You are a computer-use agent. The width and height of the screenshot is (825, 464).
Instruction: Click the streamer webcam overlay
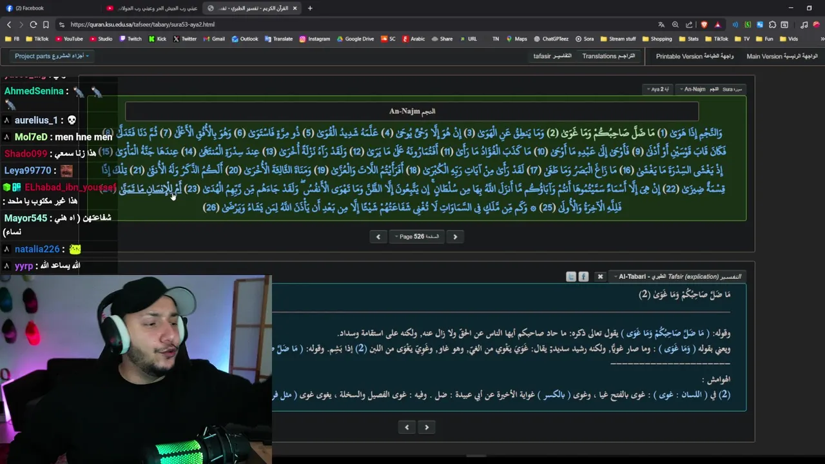coord(136,369)
